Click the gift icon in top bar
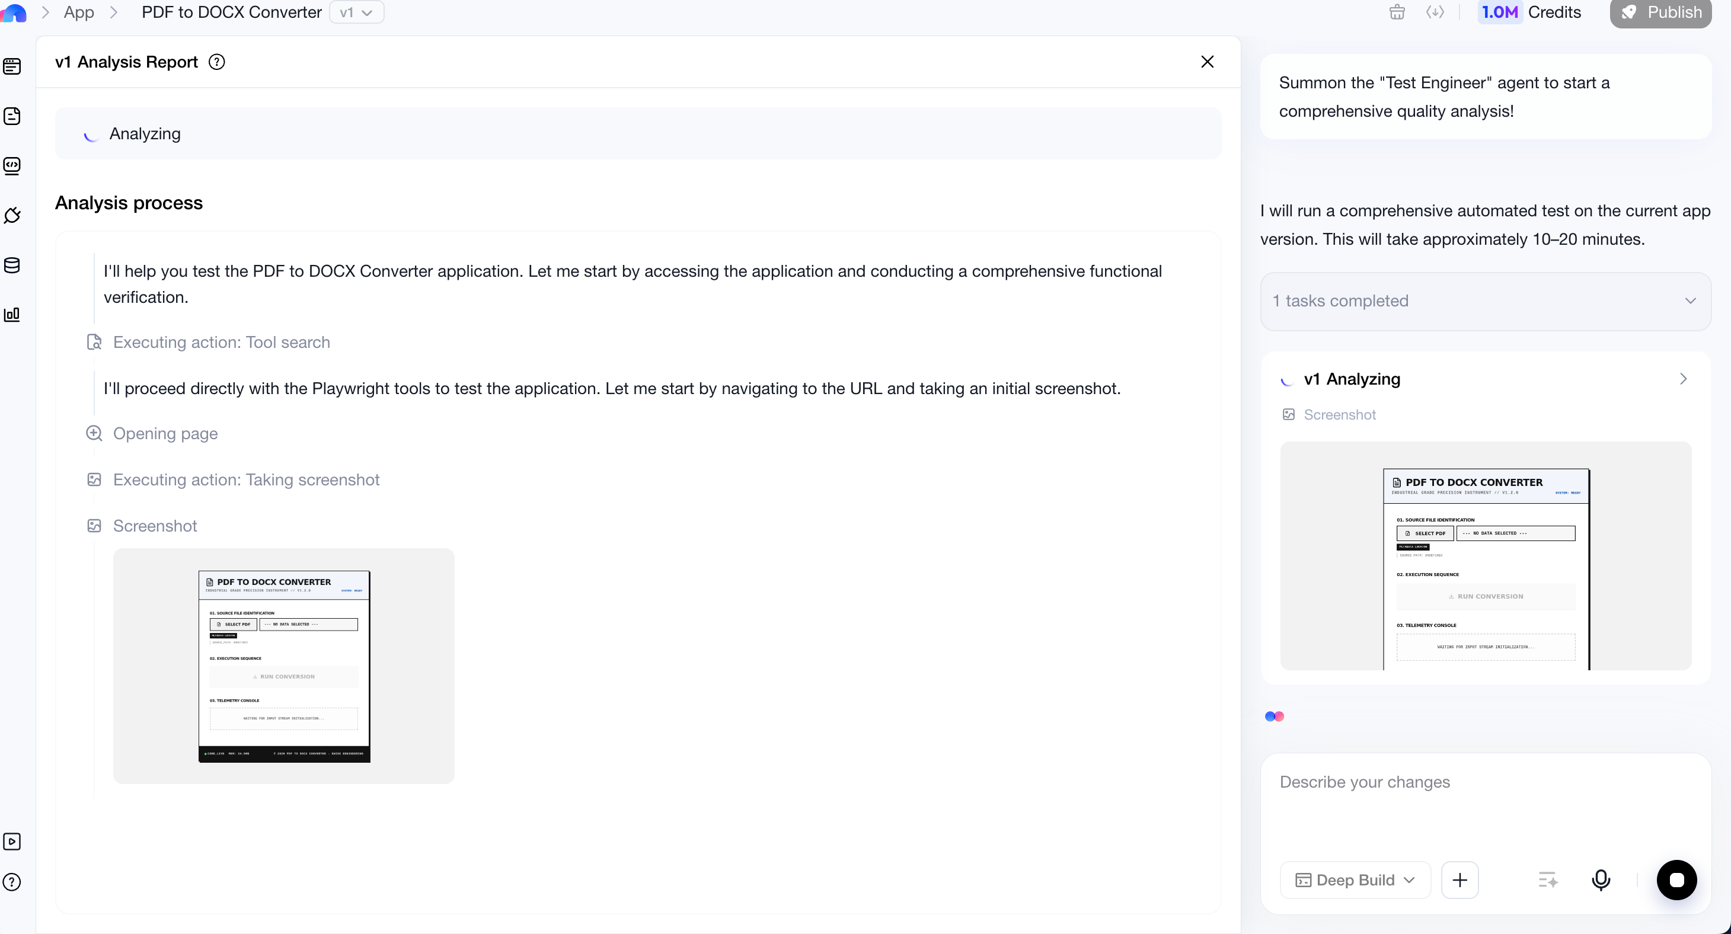This screenshot has width=1731, height=934. tap(1397, 12)
